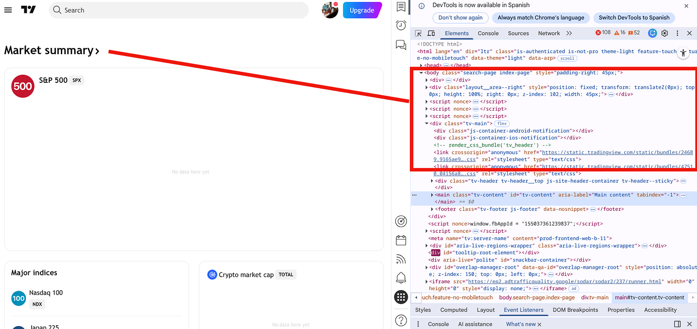Expand the iframe runner.html node
697x329 pixels.
pyautogui.click(x=427, y=282)
